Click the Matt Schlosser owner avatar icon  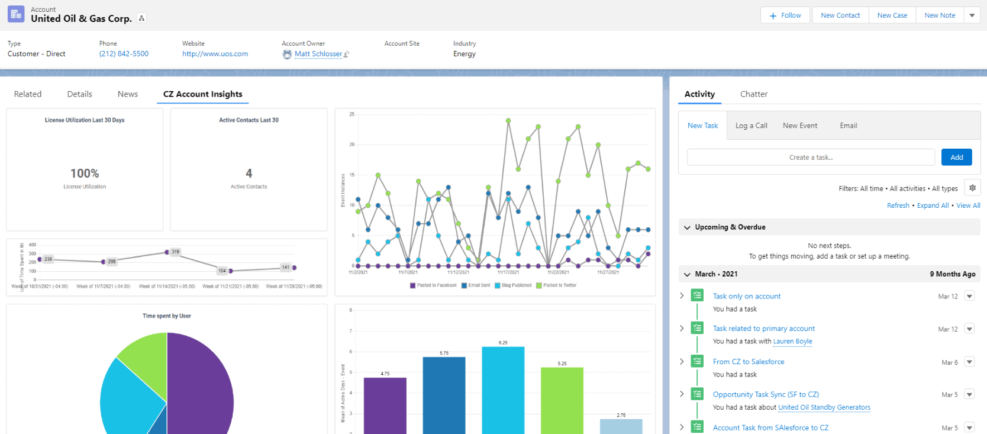click(287, 54)
